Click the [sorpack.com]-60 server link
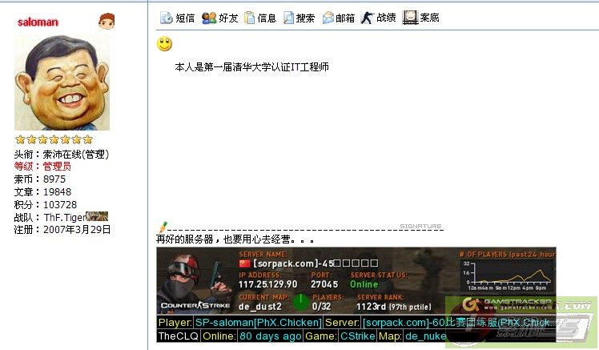 [456, 323]
